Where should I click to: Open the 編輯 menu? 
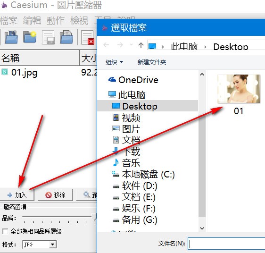pyautogui.click(x=32, y=21)
